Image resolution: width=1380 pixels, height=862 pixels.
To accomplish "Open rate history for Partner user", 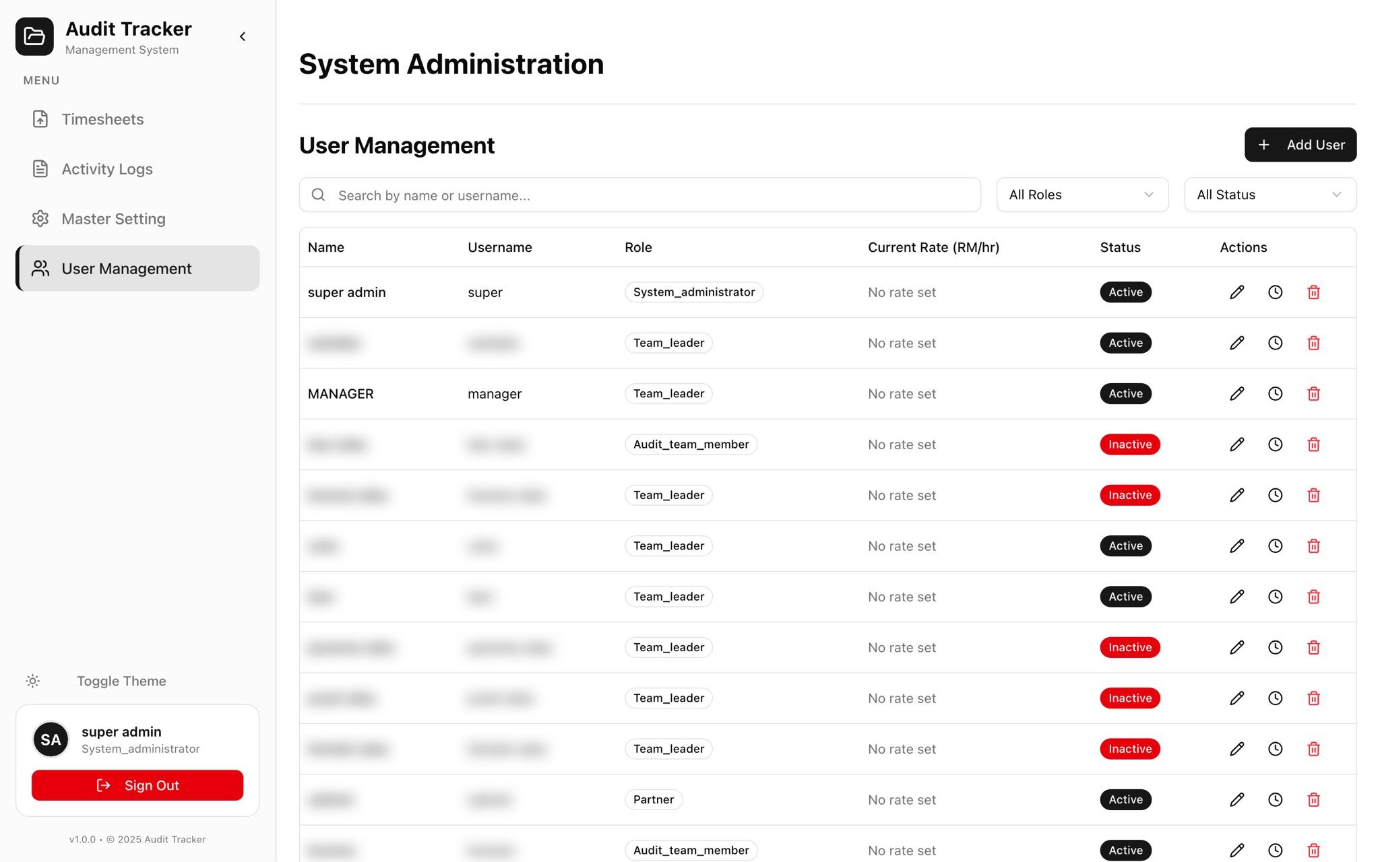I will click(1275, 799).
